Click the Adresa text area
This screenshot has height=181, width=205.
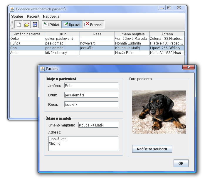83,143
